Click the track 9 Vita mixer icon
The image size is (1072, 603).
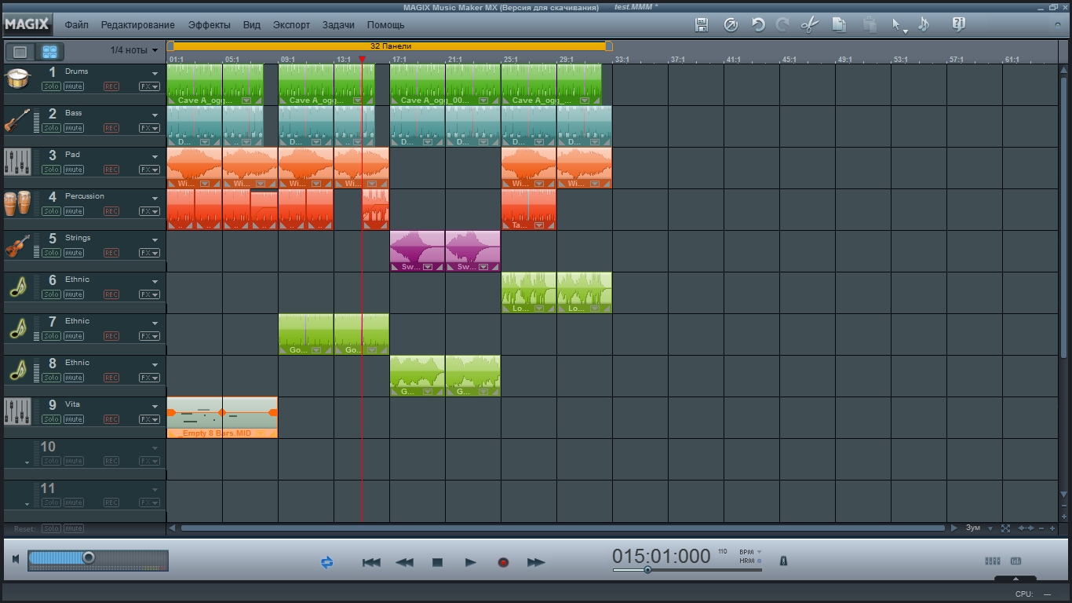pyautogui.click(x=17, y=411)
